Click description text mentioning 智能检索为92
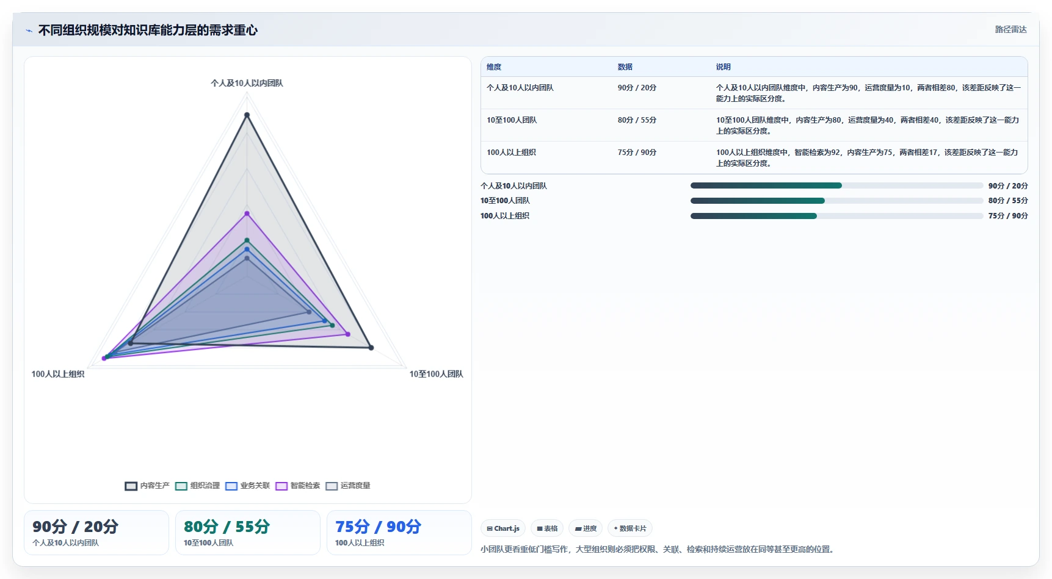This screenshot has height=579, width=1052. (x=867, y=158)
